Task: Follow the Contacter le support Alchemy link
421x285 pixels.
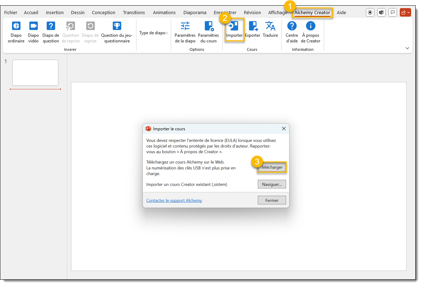Action: tap(174, 201)
